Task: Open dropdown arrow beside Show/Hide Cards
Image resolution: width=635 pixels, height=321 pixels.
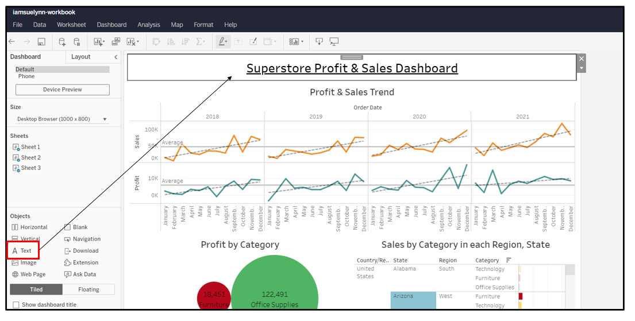Action: [302, 42]
